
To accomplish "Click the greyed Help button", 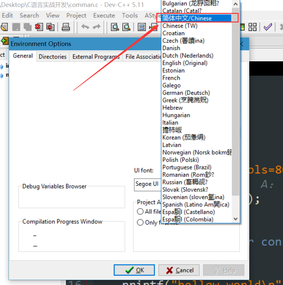I will (x=223, y=270).
